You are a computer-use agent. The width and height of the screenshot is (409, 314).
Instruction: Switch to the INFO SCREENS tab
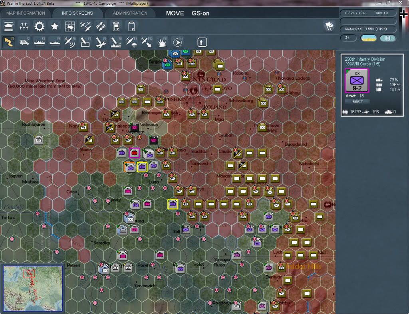[77, 13]
